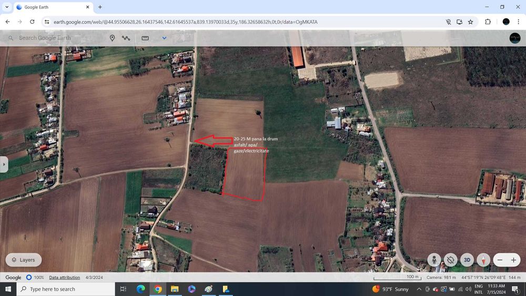Open a new browser tab
The image size is (526, 296).
tap(100, 7)
